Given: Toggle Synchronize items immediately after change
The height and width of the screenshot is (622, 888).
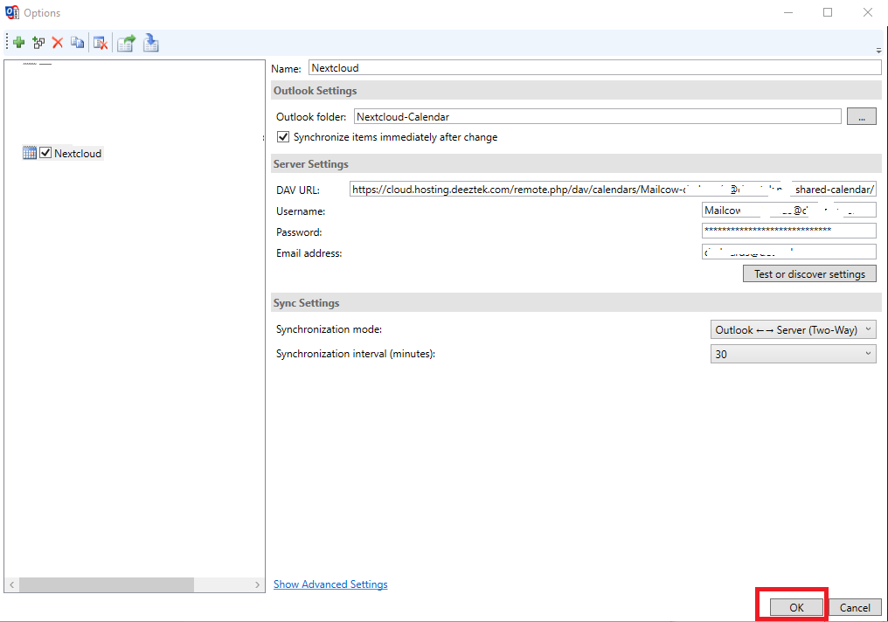Looking at the screenshot, I should 283,137.
